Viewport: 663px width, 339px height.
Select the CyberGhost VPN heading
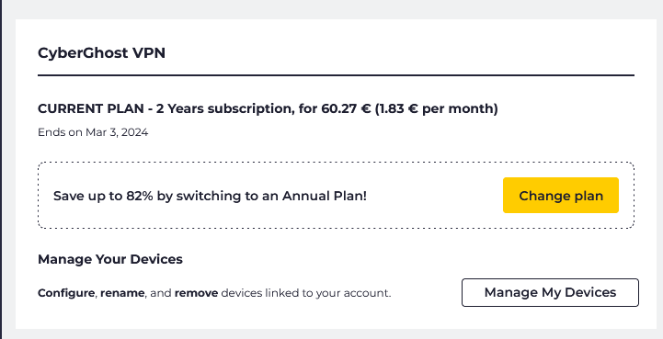[101, 53]
